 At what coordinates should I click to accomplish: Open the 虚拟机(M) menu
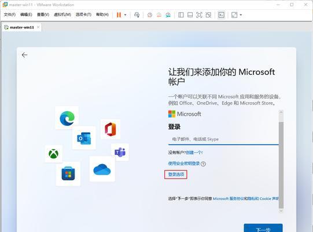click(62, 14)
